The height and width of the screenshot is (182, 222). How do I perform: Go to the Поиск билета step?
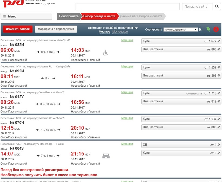pos(69,16)
